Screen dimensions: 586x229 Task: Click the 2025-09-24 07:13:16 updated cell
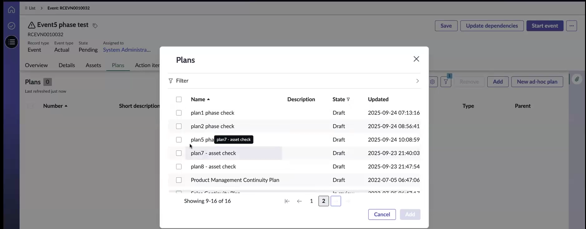tap(394, 113)
